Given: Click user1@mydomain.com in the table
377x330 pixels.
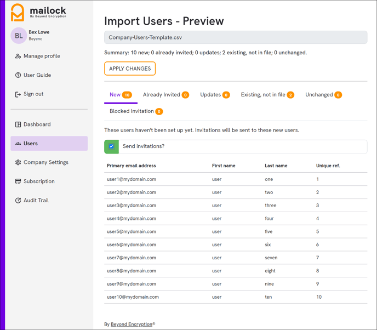Looking at the screenshot, I should tap(132, 179).
